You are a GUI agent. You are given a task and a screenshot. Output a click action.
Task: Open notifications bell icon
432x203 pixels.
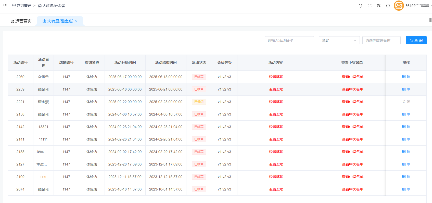click(360, 6)
